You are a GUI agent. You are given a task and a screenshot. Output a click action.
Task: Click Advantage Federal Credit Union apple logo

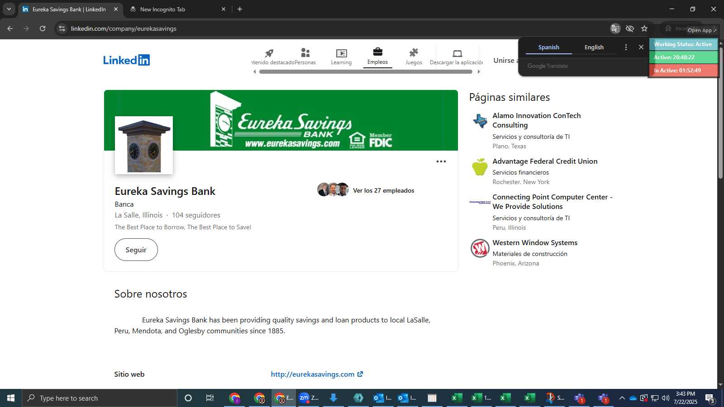tap(480, 167)
